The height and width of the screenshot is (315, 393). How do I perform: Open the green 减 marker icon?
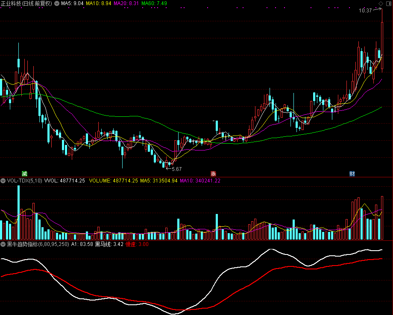24,173
